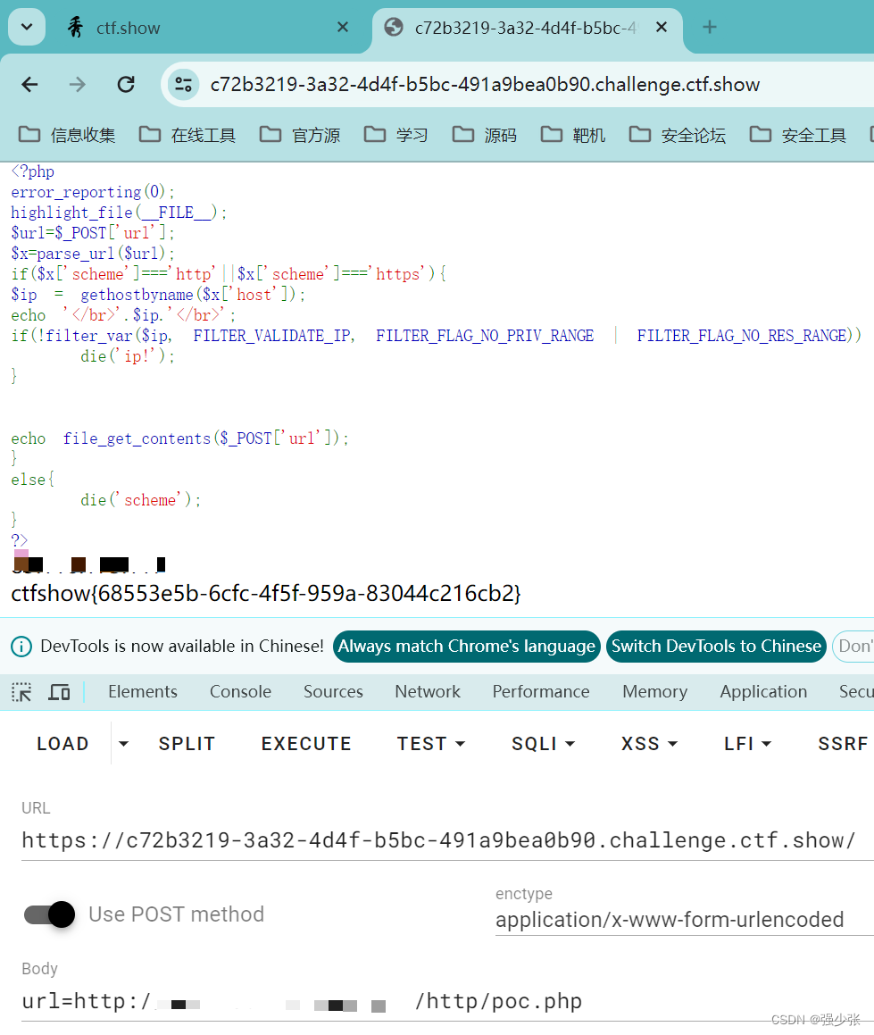Open the 信息收集 bookmark folder
The width and height of the screenshot is (874, 1035).
point(67,136)
